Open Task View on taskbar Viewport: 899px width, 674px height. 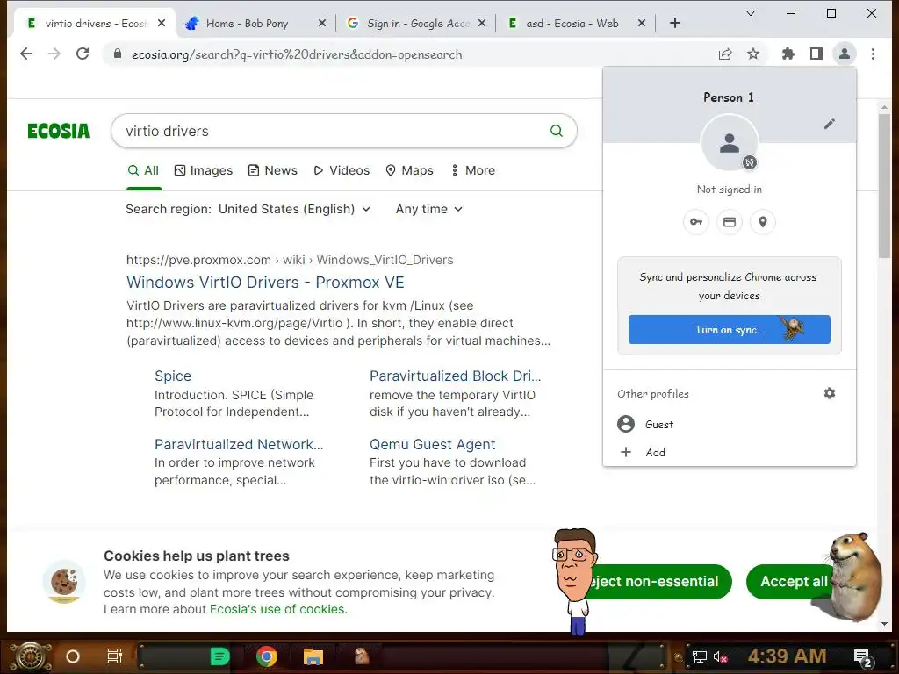(115, 656)
